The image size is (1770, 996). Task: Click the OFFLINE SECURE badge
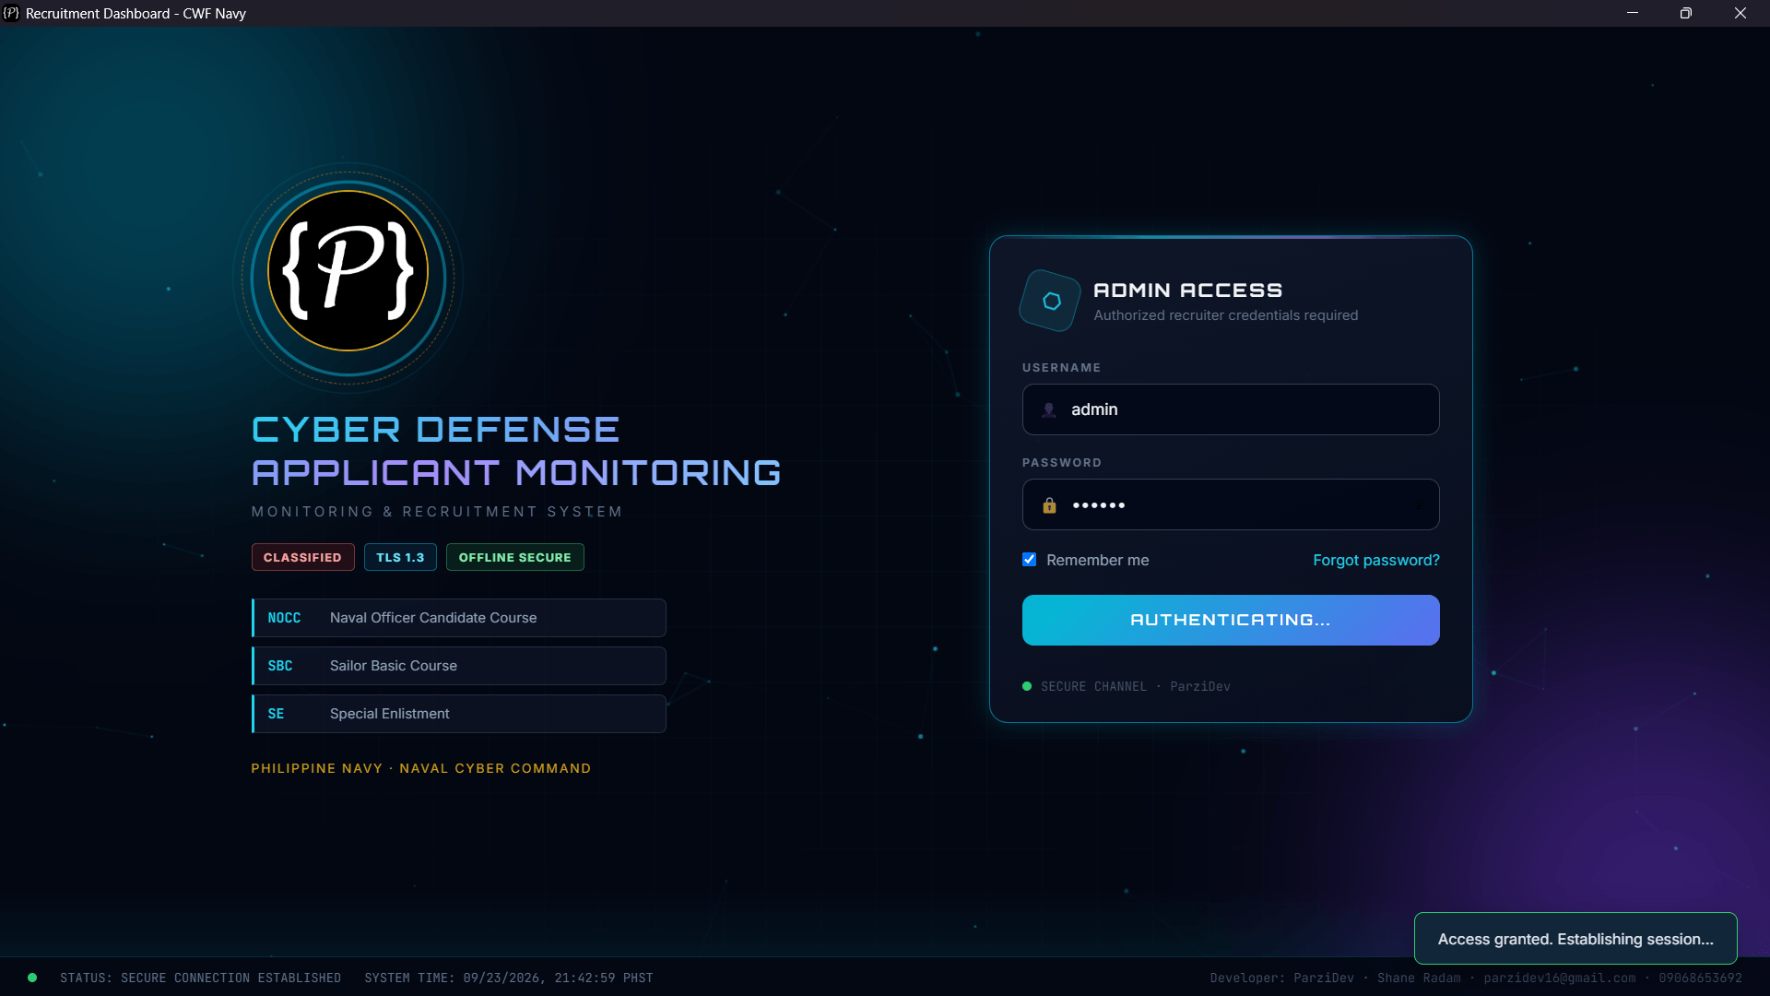pos(514,557)
